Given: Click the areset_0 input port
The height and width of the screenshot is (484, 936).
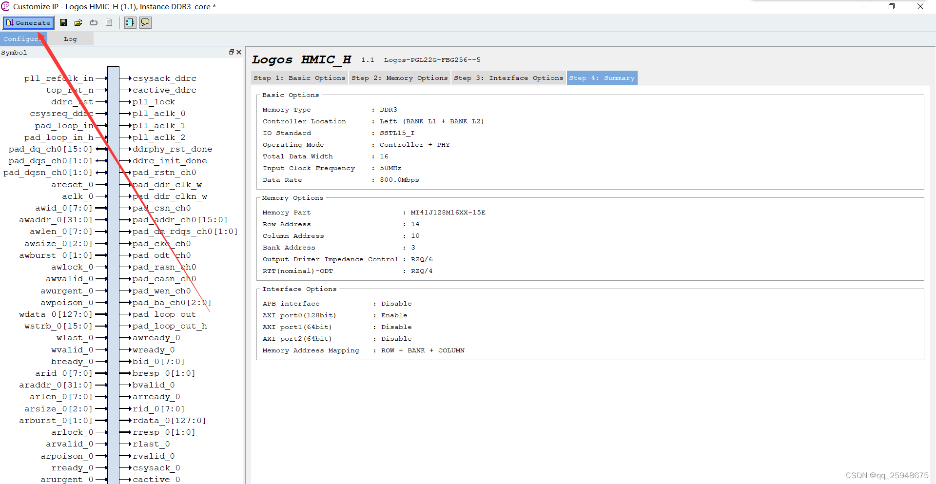Looking at the screenshot, I should [x=72, y=185].
